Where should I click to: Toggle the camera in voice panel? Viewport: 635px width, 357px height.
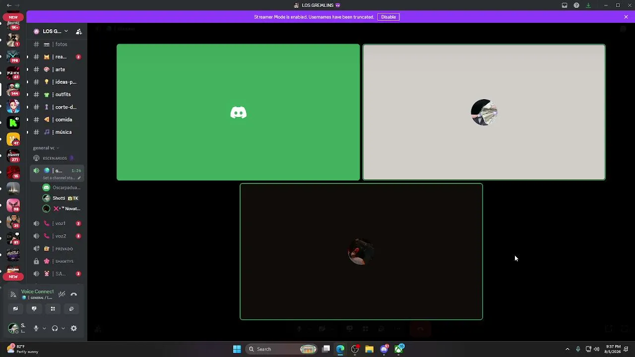(x=15, y=309)
